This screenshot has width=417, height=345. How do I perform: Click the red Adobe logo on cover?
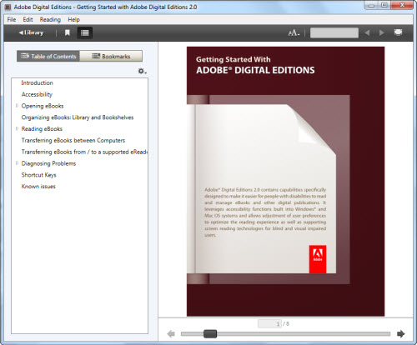(318, 259)
